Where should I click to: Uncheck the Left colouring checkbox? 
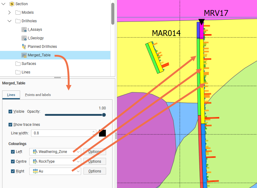pos(13,152)
